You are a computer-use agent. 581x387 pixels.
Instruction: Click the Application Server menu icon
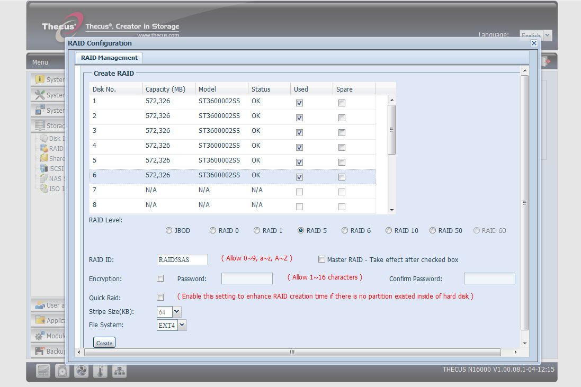click(40, 320)
